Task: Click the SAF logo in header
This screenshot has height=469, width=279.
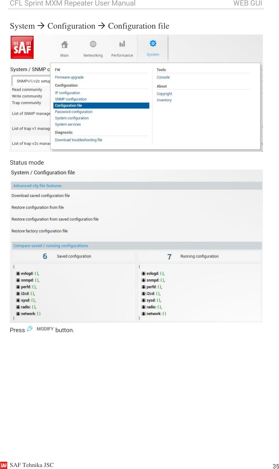Action: click(22, 47)
